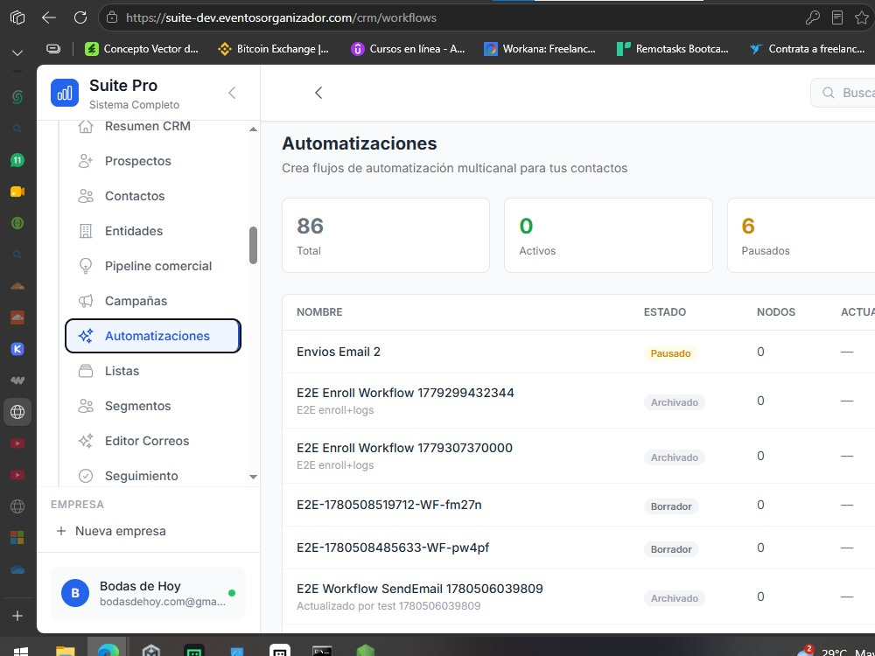
Task: Click the Listas stack icon
Action: tap(86, 371)
